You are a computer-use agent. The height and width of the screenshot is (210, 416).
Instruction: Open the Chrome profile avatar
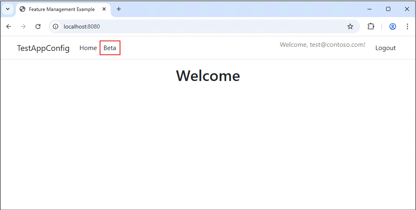point(393,26)
